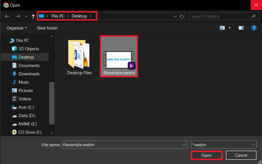The width and height of the screenshot is (262, 164).
Task: Click the Chrome icon in title bar
Action: [x=6, y=5]
